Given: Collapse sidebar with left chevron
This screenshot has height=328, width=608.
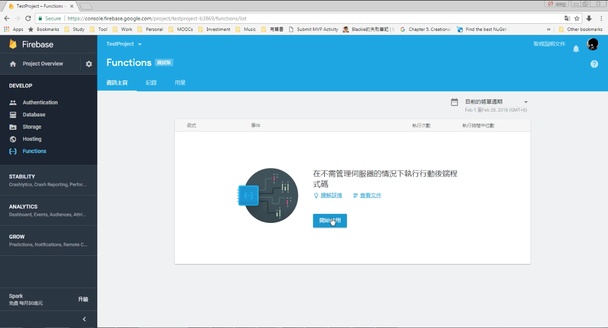Looking at the screenshot, I should pos(84,319).
